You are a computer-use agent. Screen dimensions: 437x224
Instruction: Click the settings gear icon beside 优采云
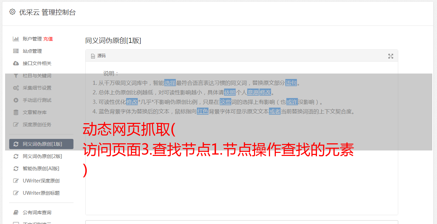(x=13, y=12)
